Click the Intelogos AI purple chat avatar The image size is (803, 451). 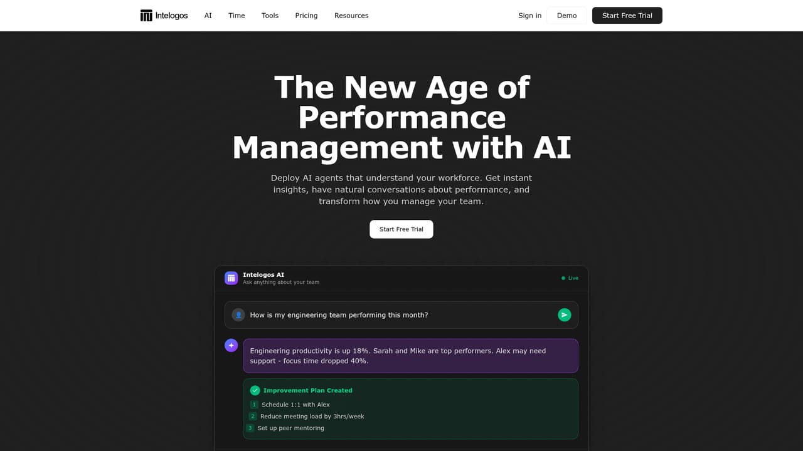231,278
